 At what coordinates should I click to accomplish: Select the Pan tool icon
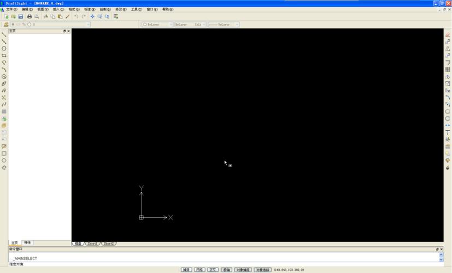(92, 17)
